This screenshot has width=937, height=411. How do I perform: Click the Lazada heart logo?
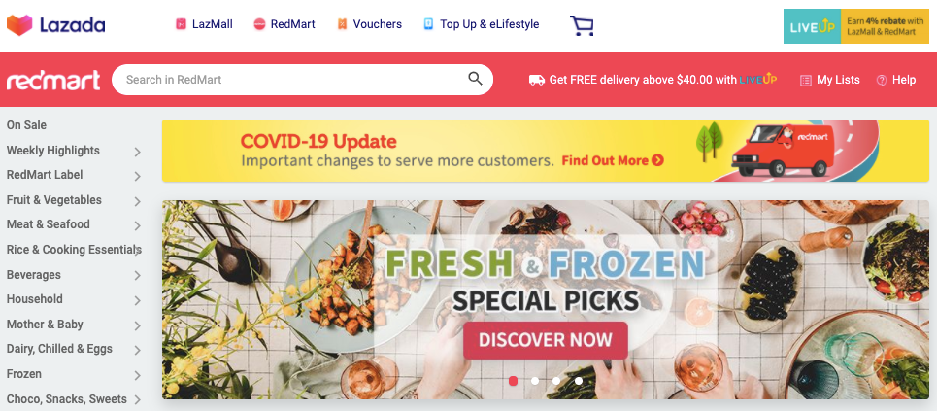pos(19,25)
